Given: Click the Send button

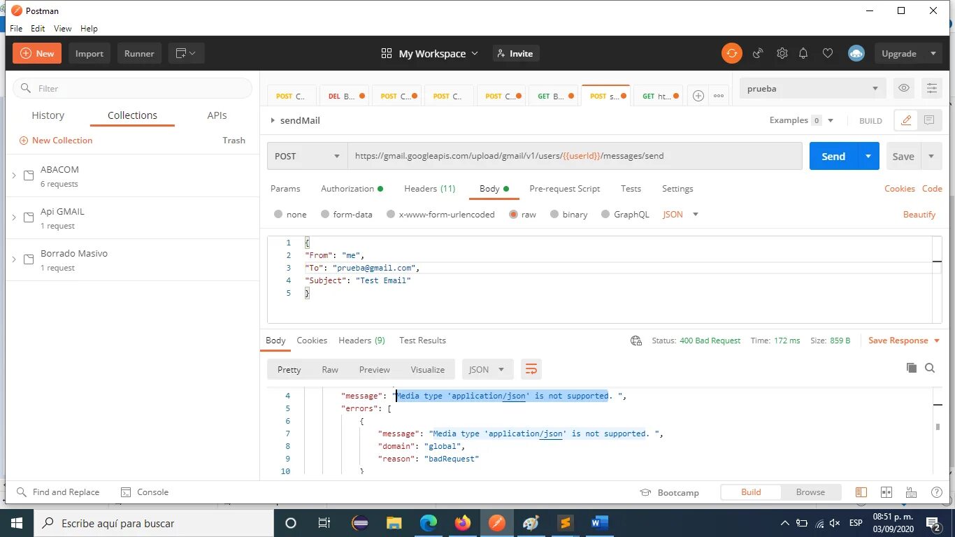Looking at the screenshot, I should coord(833,156).
